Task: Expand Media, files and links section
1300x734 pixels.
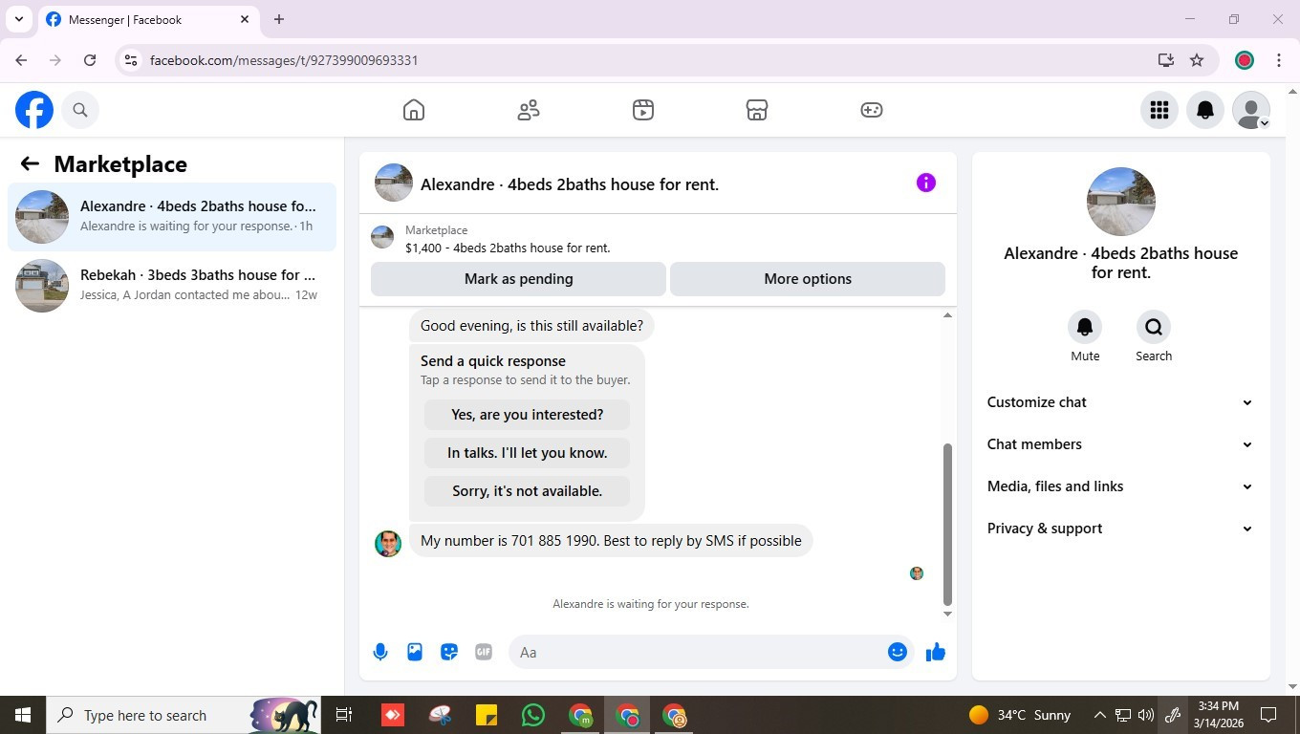Action: tap(1120, 486)
